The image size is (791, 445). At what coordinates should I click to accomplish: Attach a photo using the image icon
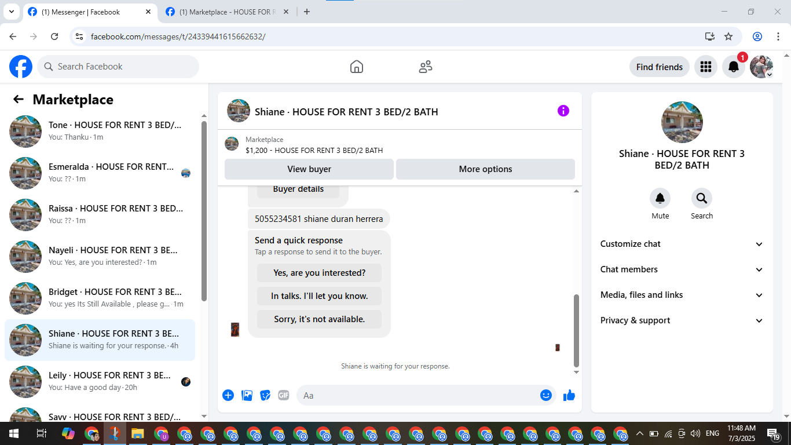click(x=247, y=395)
